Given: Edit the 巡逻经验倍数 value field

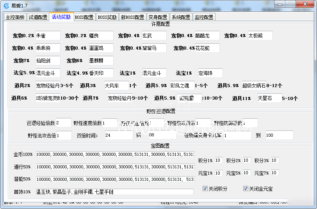Looking at the screenshot, I should (x=64, y=123).
